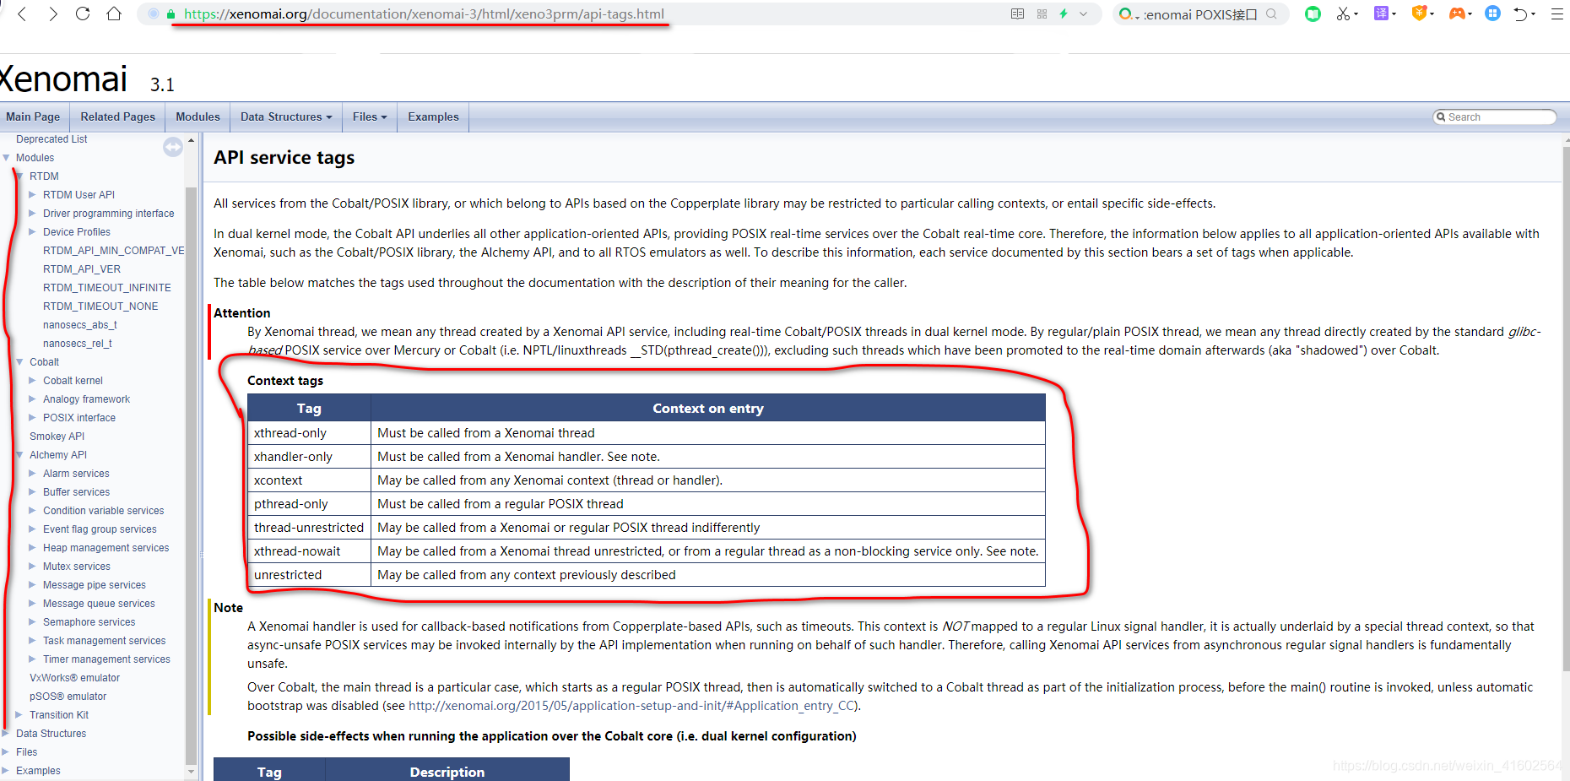Open scissors tool dropdown arrow
This screenshot has height=781, width=1570.
(1356, 14)
